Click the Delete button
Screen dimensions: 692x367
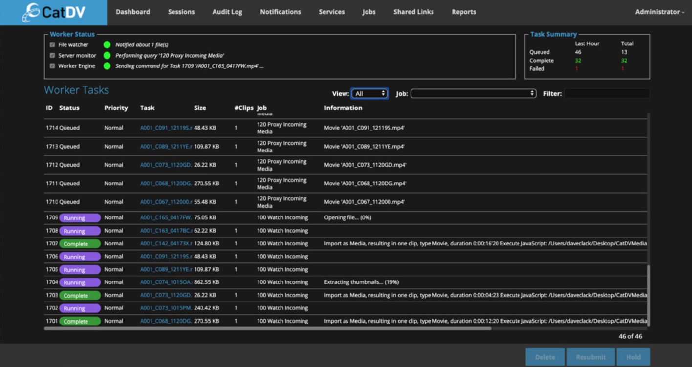click(545, 357)
